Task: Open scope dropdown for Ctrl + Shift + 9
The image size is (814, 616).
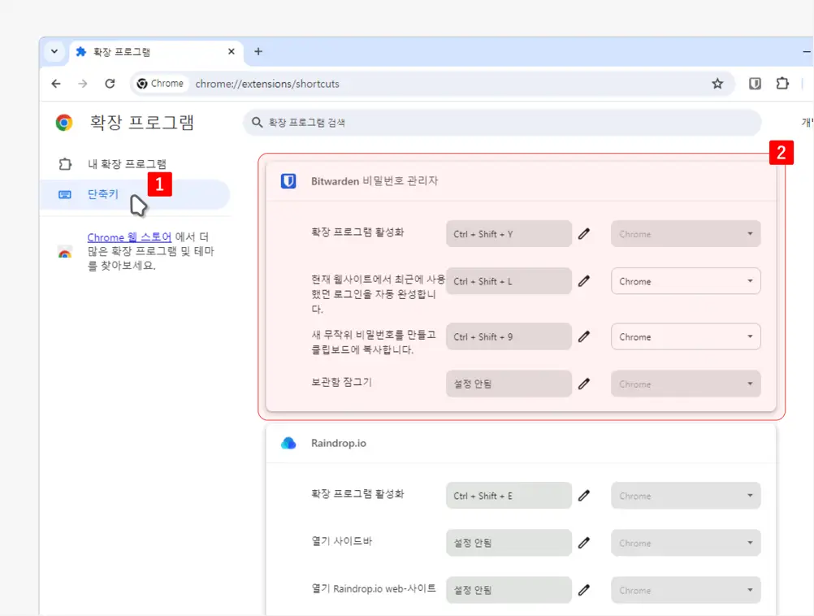Action: click(x=685, y=336)
